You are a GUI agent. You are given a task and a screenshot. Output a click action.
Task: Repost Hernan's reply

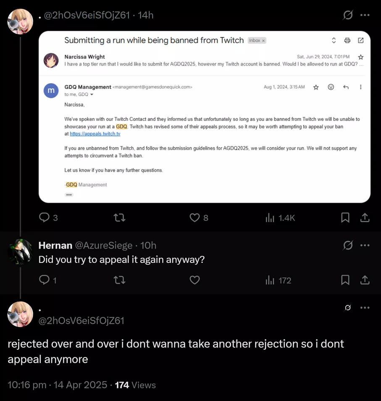pyautogui.click(x=119, y=280)
